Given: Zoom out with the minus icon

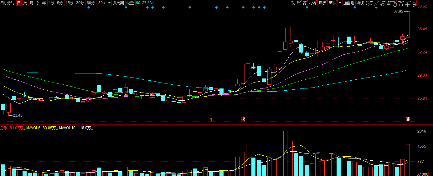Looking at the screenshot, I should 414,4.
